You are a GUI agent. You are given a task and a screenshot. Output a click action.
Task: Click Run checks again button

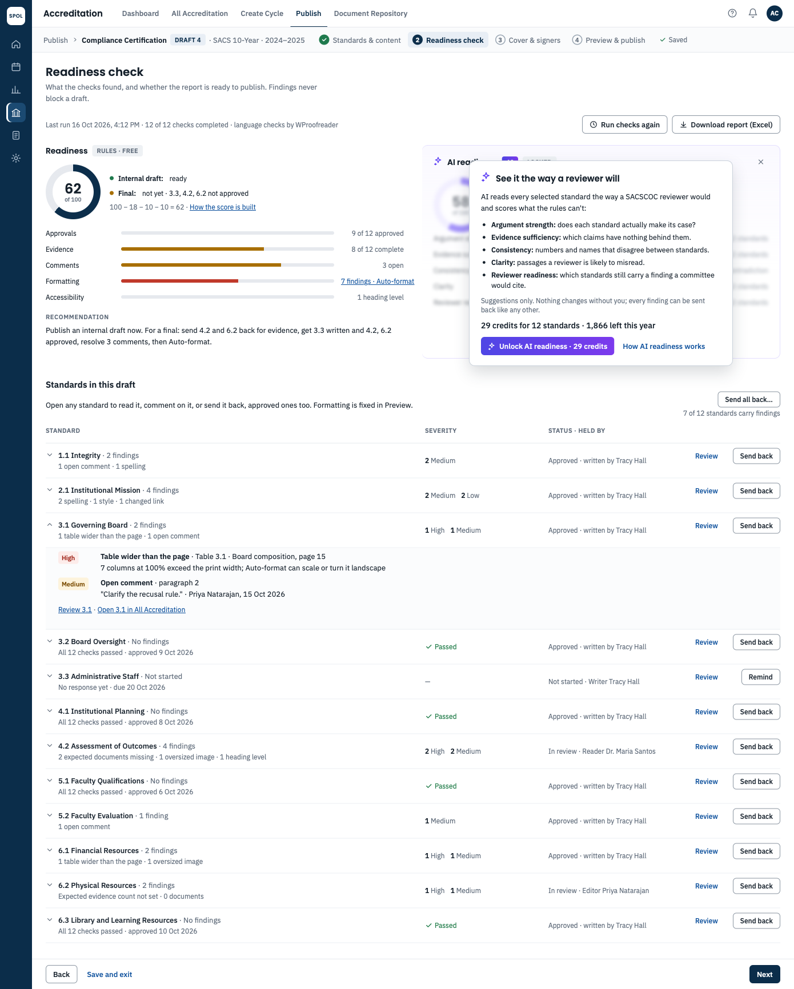[x=624, y=124]
